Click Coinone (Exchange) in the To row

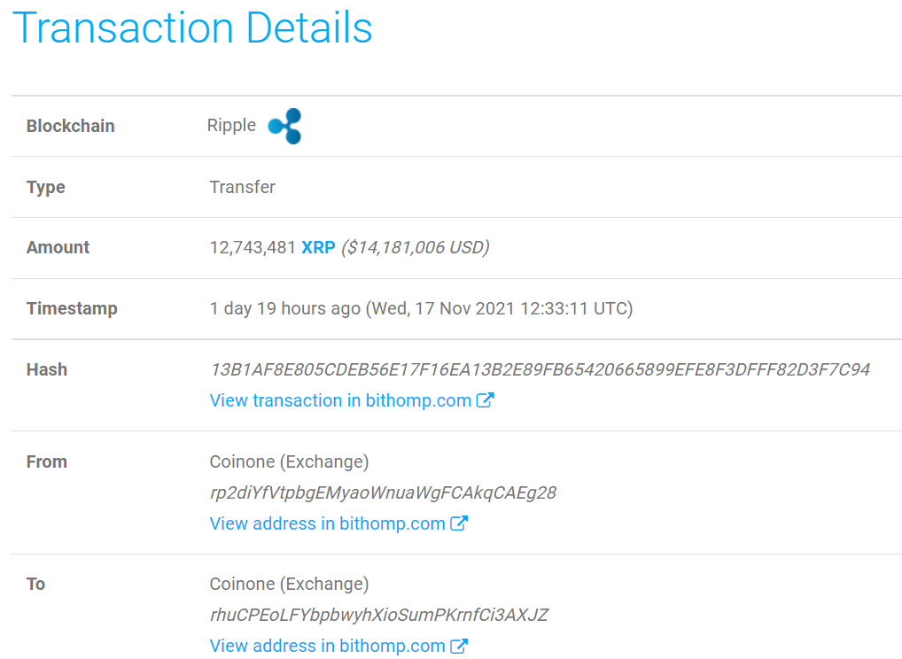290,585
